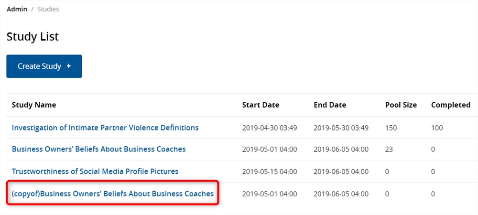This screenshot has height=215, width=478.
Task: Click the Pool Size column header
Action: point(401,105)
